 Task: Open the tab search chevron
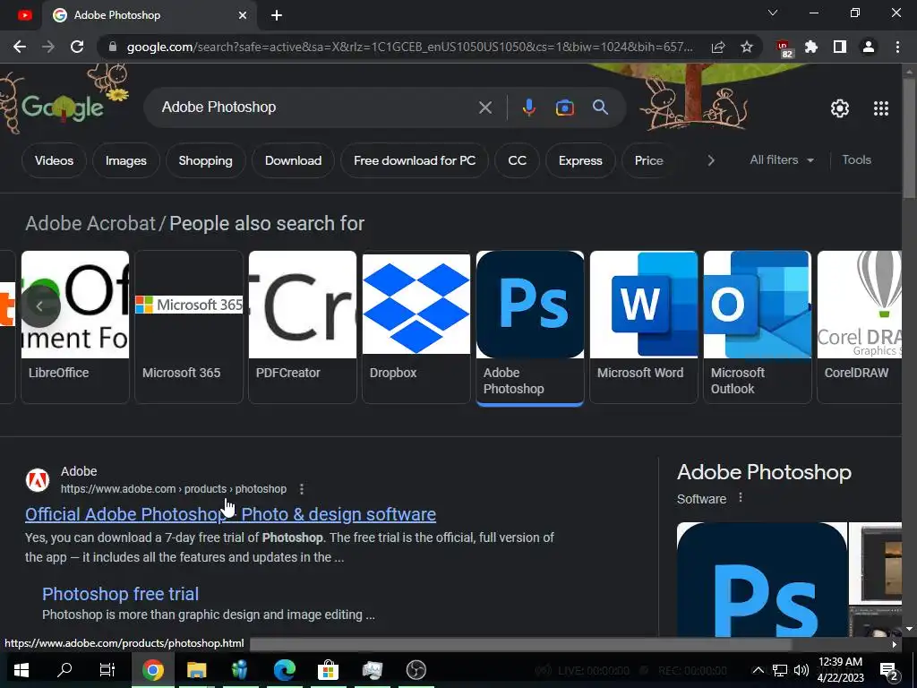point(773,13)
